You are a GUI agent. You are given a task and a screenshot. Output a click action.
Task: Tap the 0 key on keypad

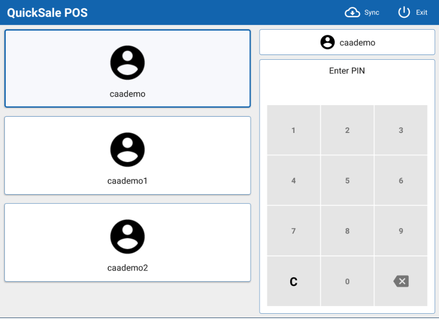point(347,282)
